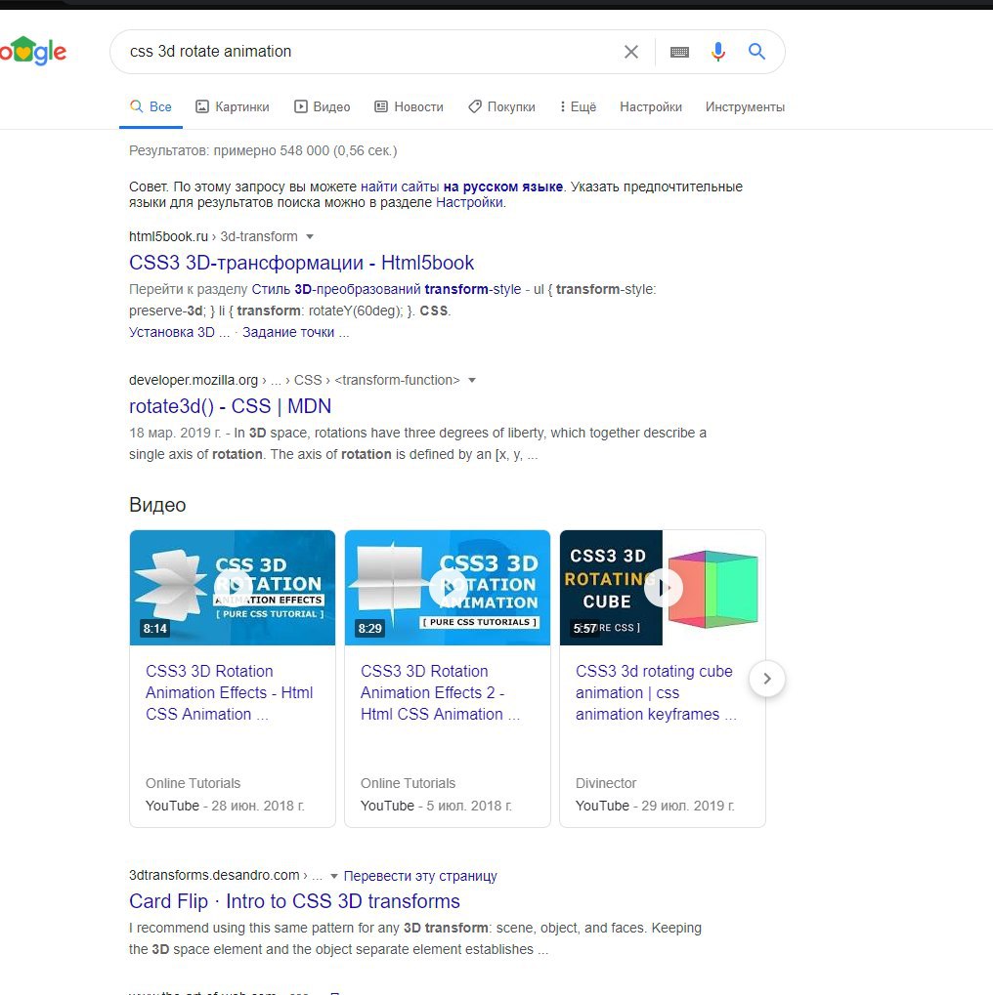The width and height of the screenshot is (993, 995).
Task: Jump to Стиль 3D-преобразований transform-style section link
Action: 386,289
